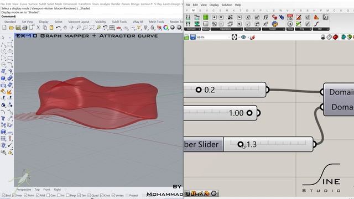Click the Larger Than operator icon
Viewport: 354px width, 199px height.
coord(239,17)
